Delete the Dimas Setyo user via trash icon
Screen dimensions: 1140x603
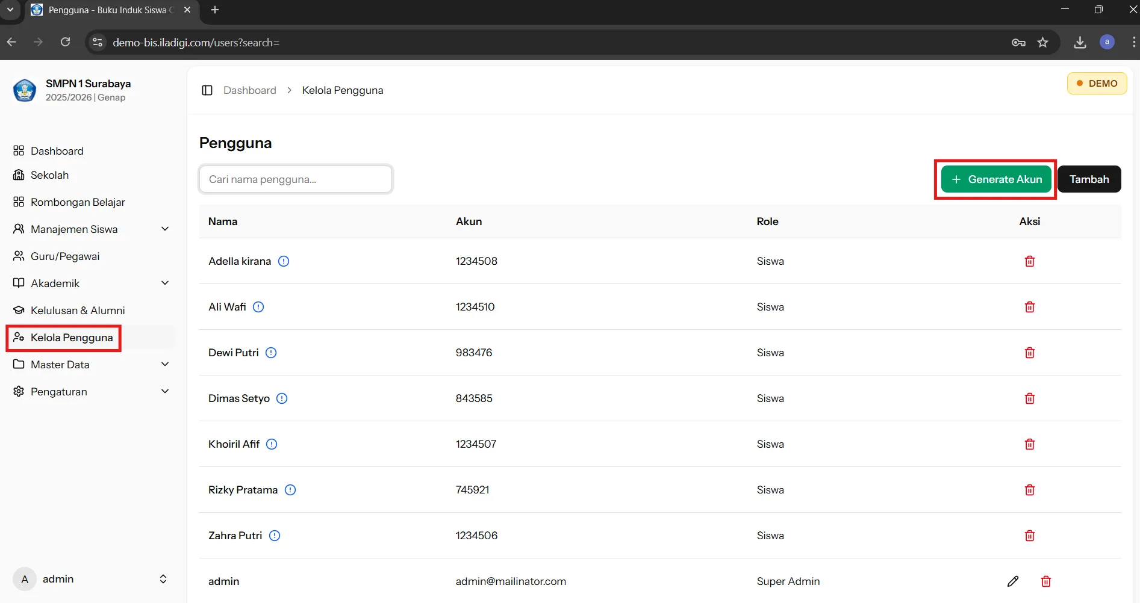click(x=1030, y=398)
